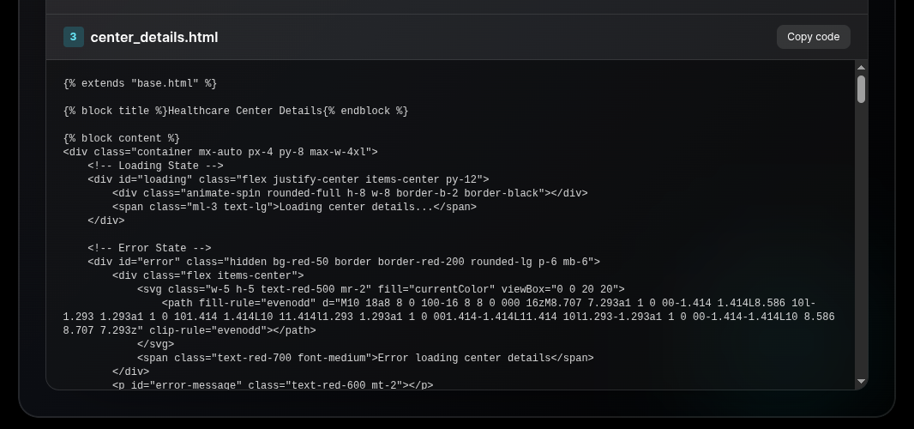
Task: Click the animate-spin spinner div line
Action: point(350,193)
